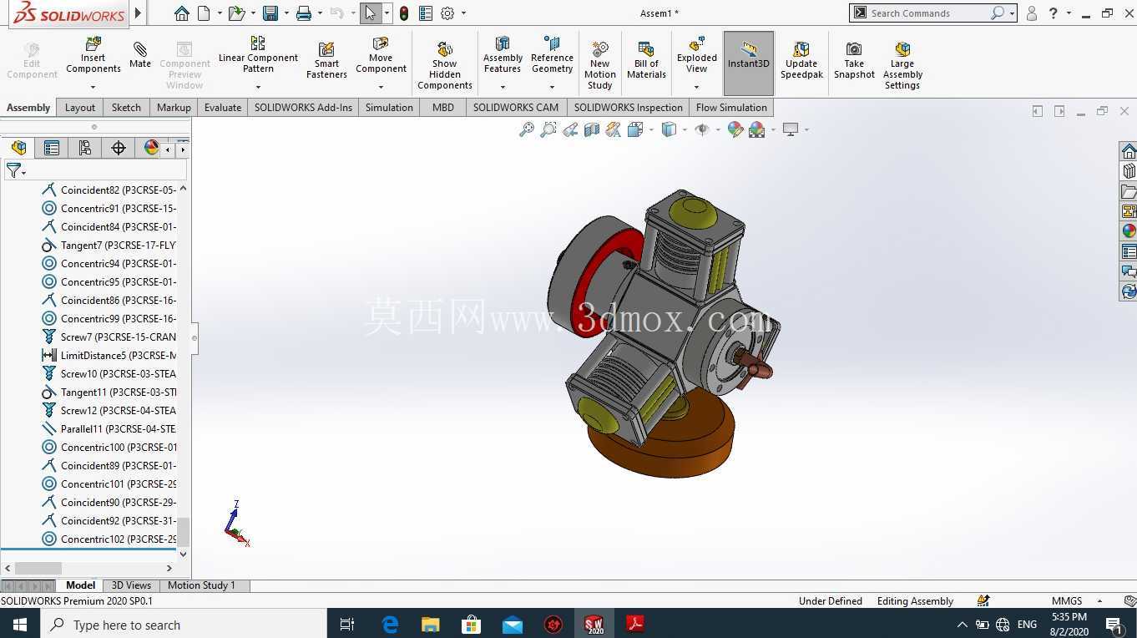Click the Rebuild traffic light icon
Viewport: 1137px width, 638px height.
click(x=404, y=13)
